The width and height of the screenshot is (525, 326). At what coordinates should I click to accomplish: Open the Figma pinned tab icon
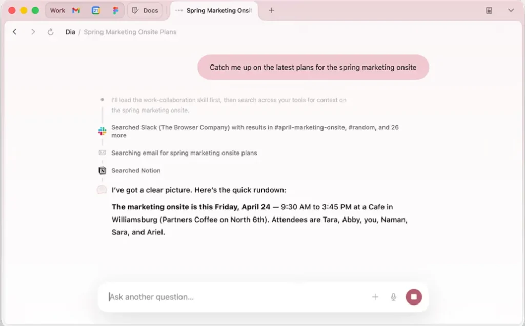pyautogui.click(x=115, y=10)
